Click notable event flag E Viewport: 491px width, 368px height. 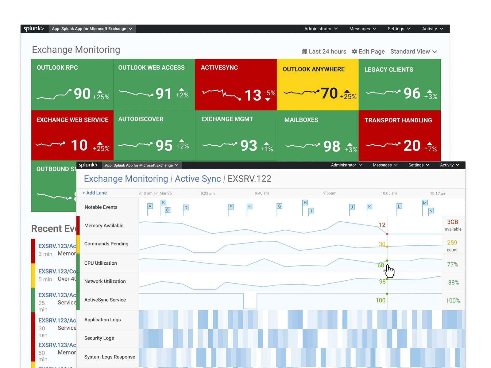coord(231,207)
